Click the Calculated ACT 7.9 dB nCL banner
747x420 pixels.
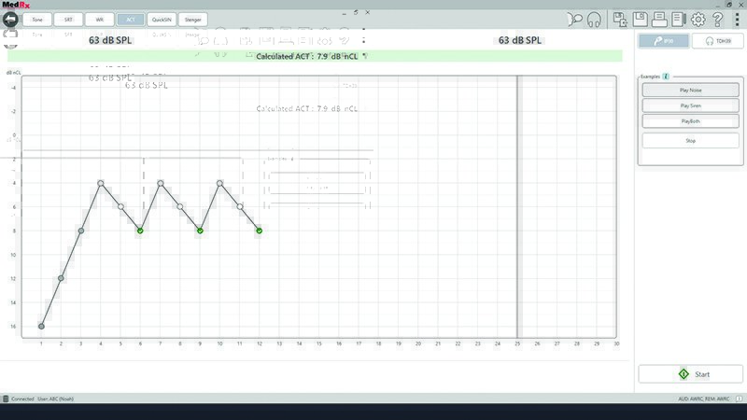coord(315,56)
